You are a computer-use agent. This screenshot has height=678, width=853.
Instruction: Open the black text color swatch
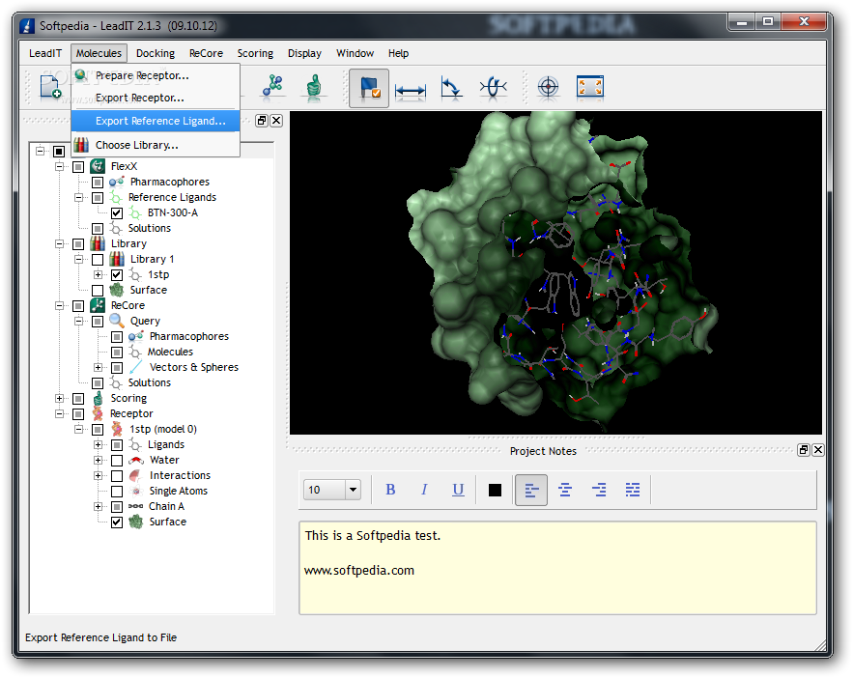495,490
